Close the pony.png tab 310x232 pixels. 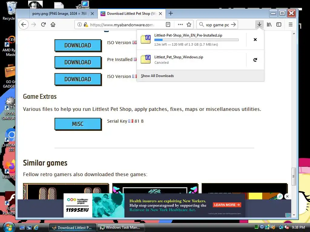[x=92, y=14]
